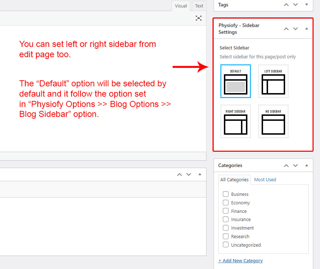Open the Most Used categories tab

click(x=265, y=179)
